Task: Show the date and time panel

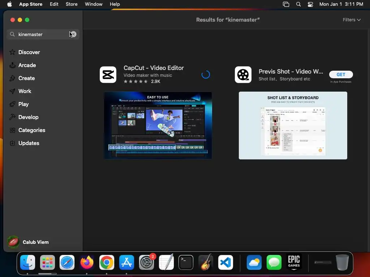Action: tap(341, 4)
